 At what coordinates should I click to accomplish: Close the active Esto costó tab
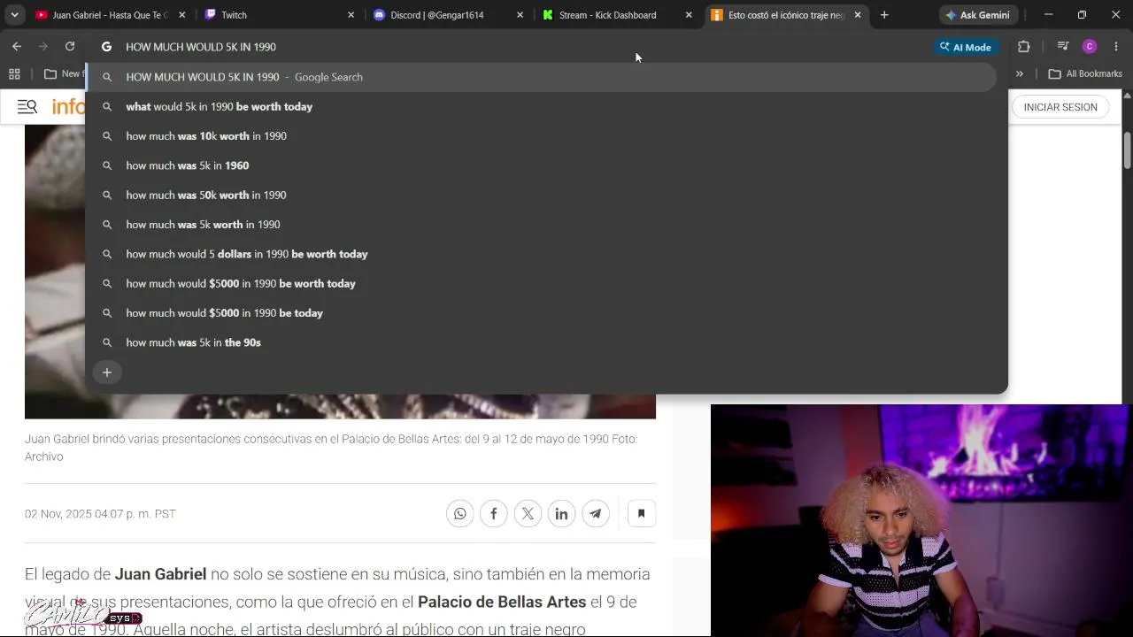(858, 15)
